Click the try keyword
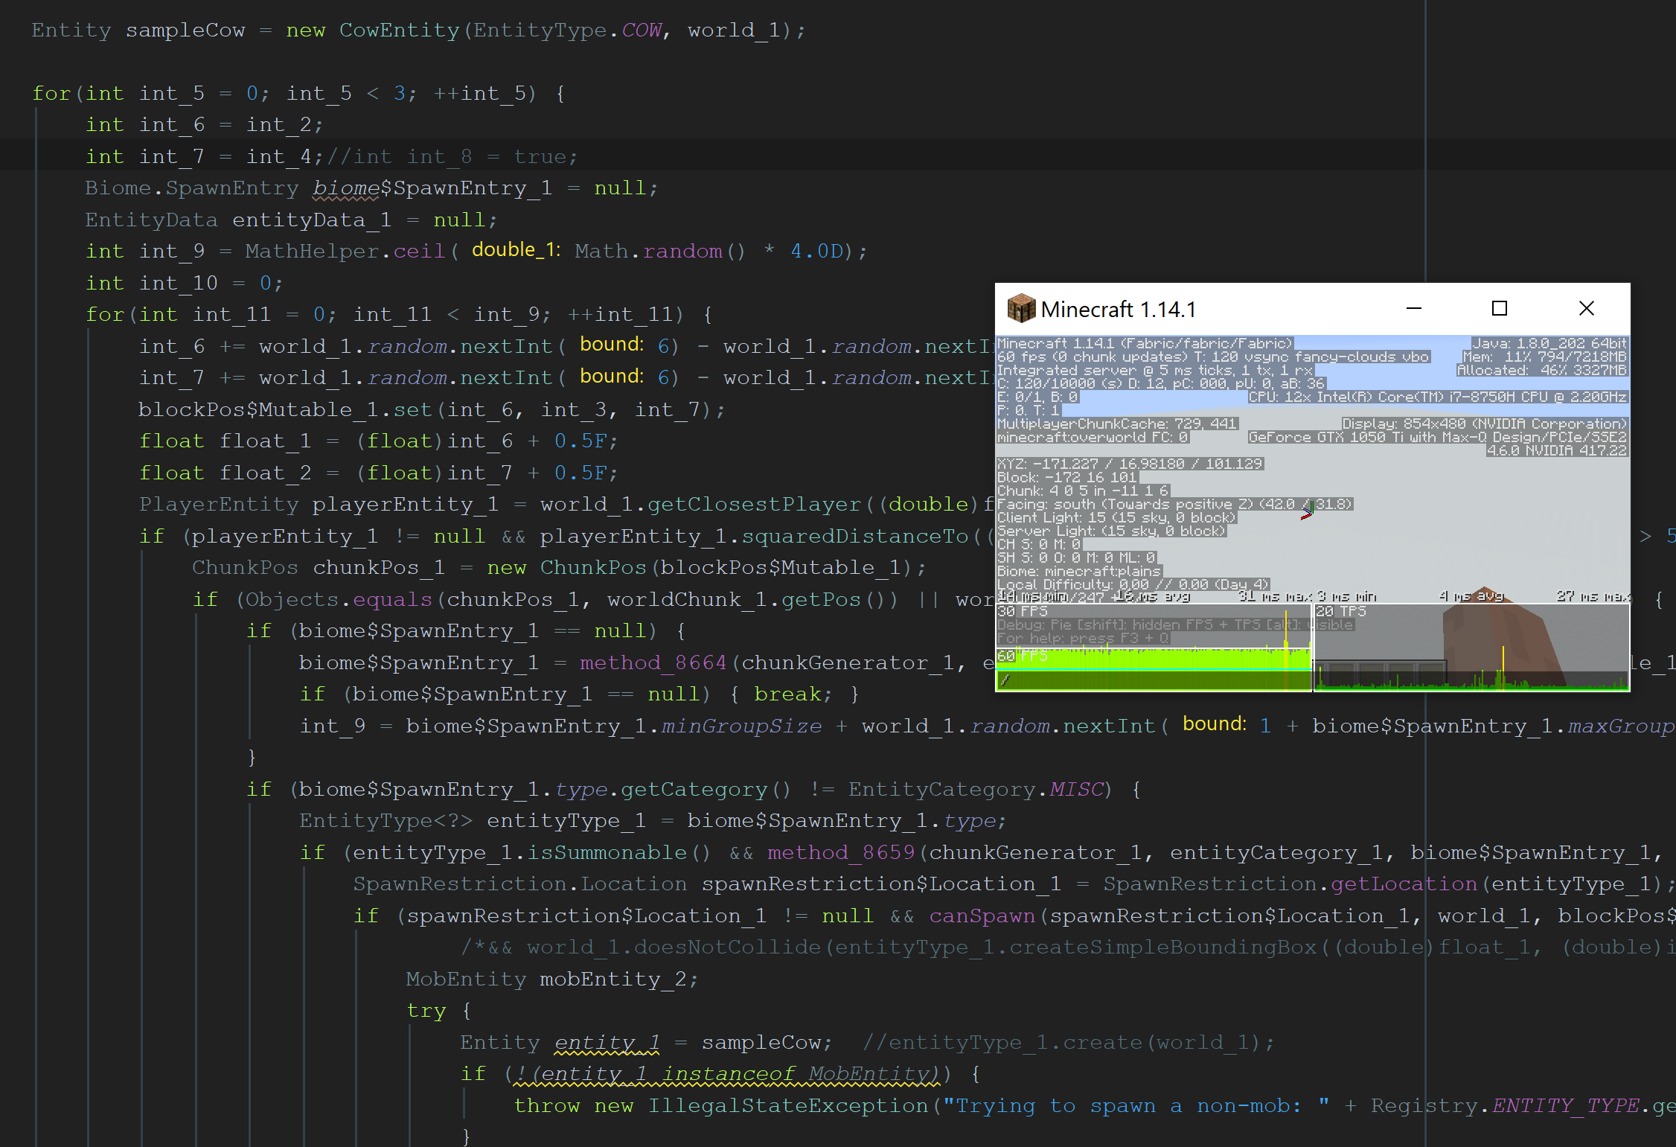Screen dimensions: 1676x1147 (x=426, y=1011)
